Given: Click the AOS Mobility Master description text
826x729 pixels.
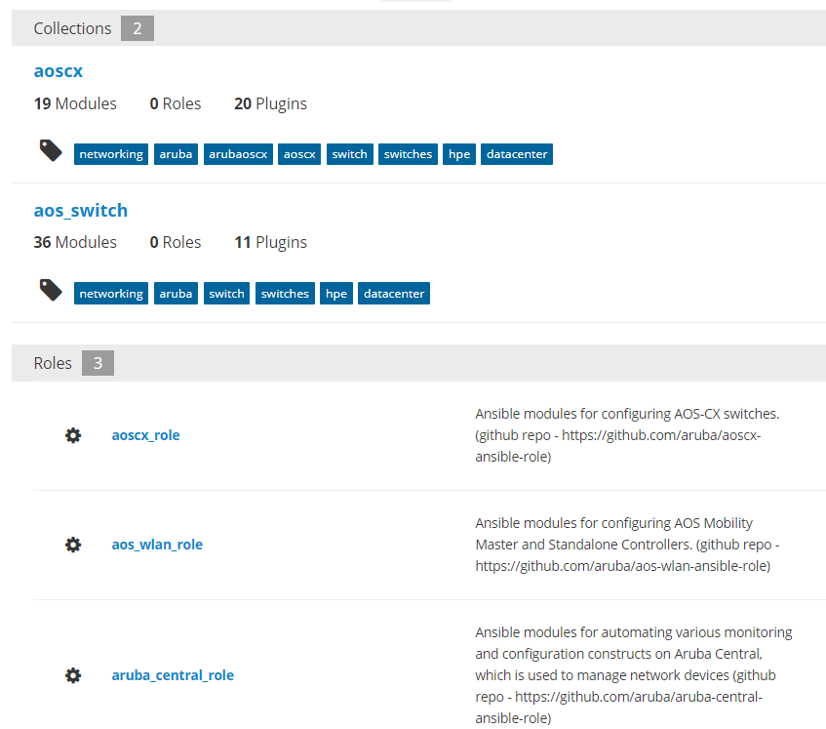Looking at the screenshot, I should click(627, 545).
